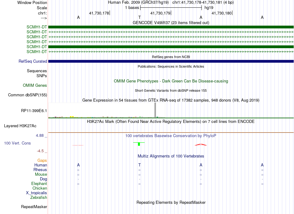Click the dark blue RefSeq Curated gene bar
This screenshot has height=214, width=294.
point(171,61)
